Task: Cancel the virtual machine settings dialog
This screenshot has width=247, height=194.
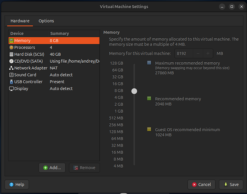Action: click(x=201, y=184)
